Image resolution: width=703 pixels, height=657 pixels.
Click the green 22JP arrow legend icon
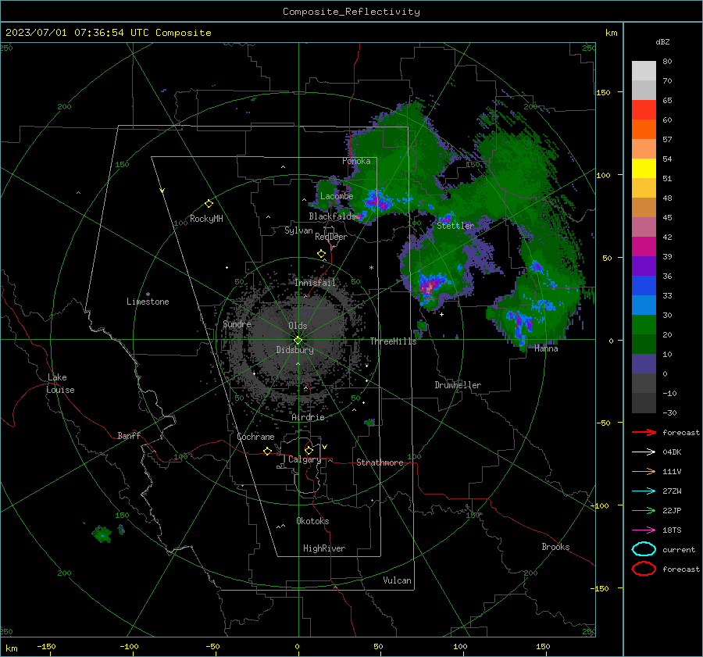(644, 510)
